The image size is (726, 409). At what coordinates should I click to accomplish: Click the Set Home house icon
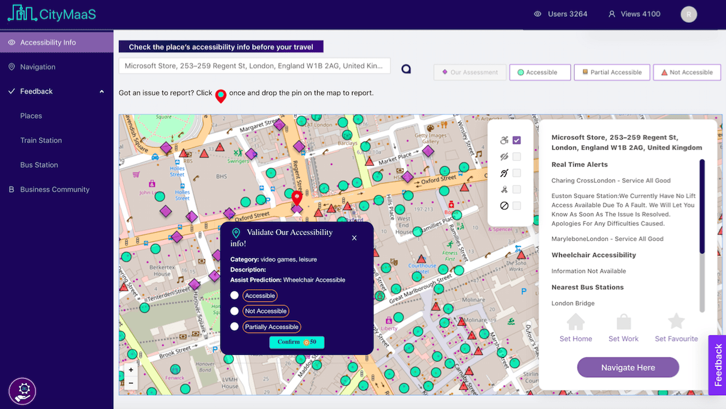pyautogui.click(x=575, y=321)
